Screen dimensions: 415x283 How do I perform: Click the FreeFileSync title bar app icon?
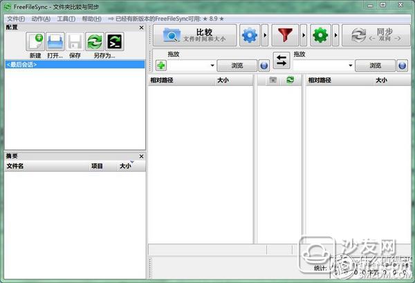click(8, 7)
